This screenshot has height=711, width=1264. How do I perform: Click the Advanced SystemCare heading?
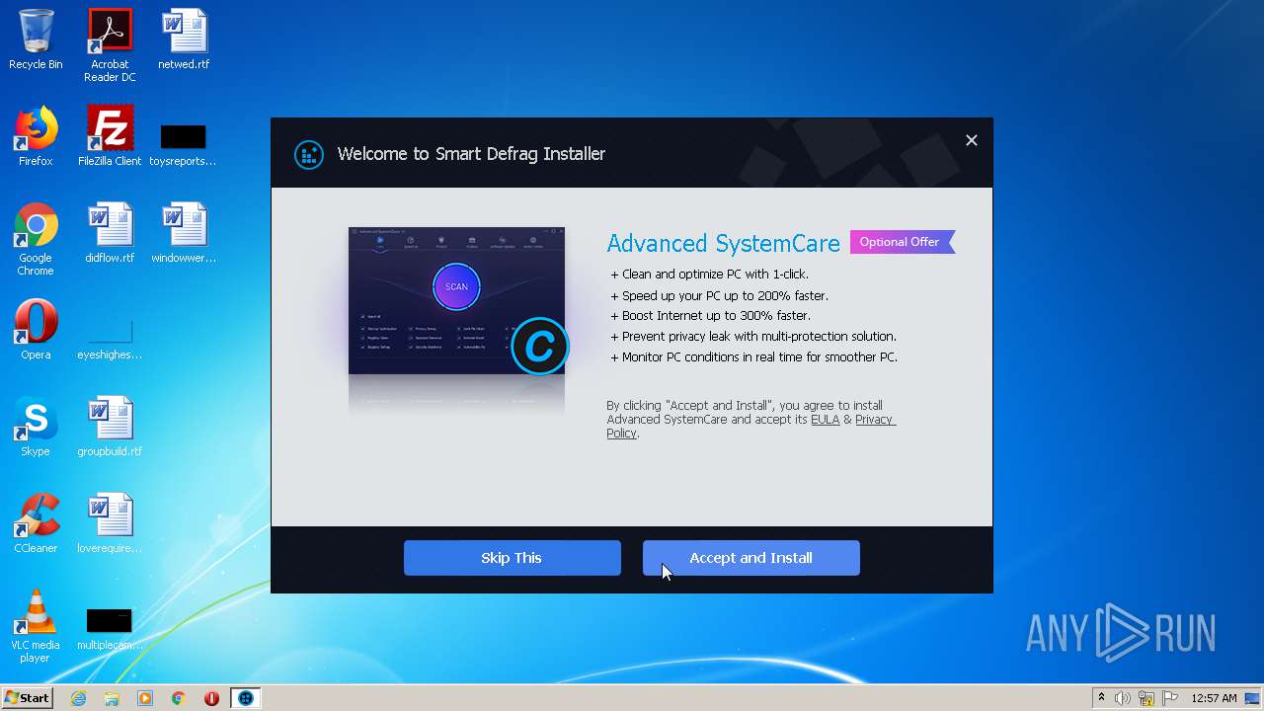[x=723, y=243]
